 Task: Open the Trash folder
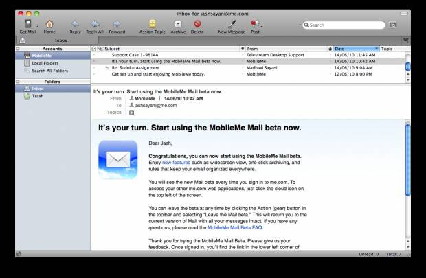tap(38, 96)
